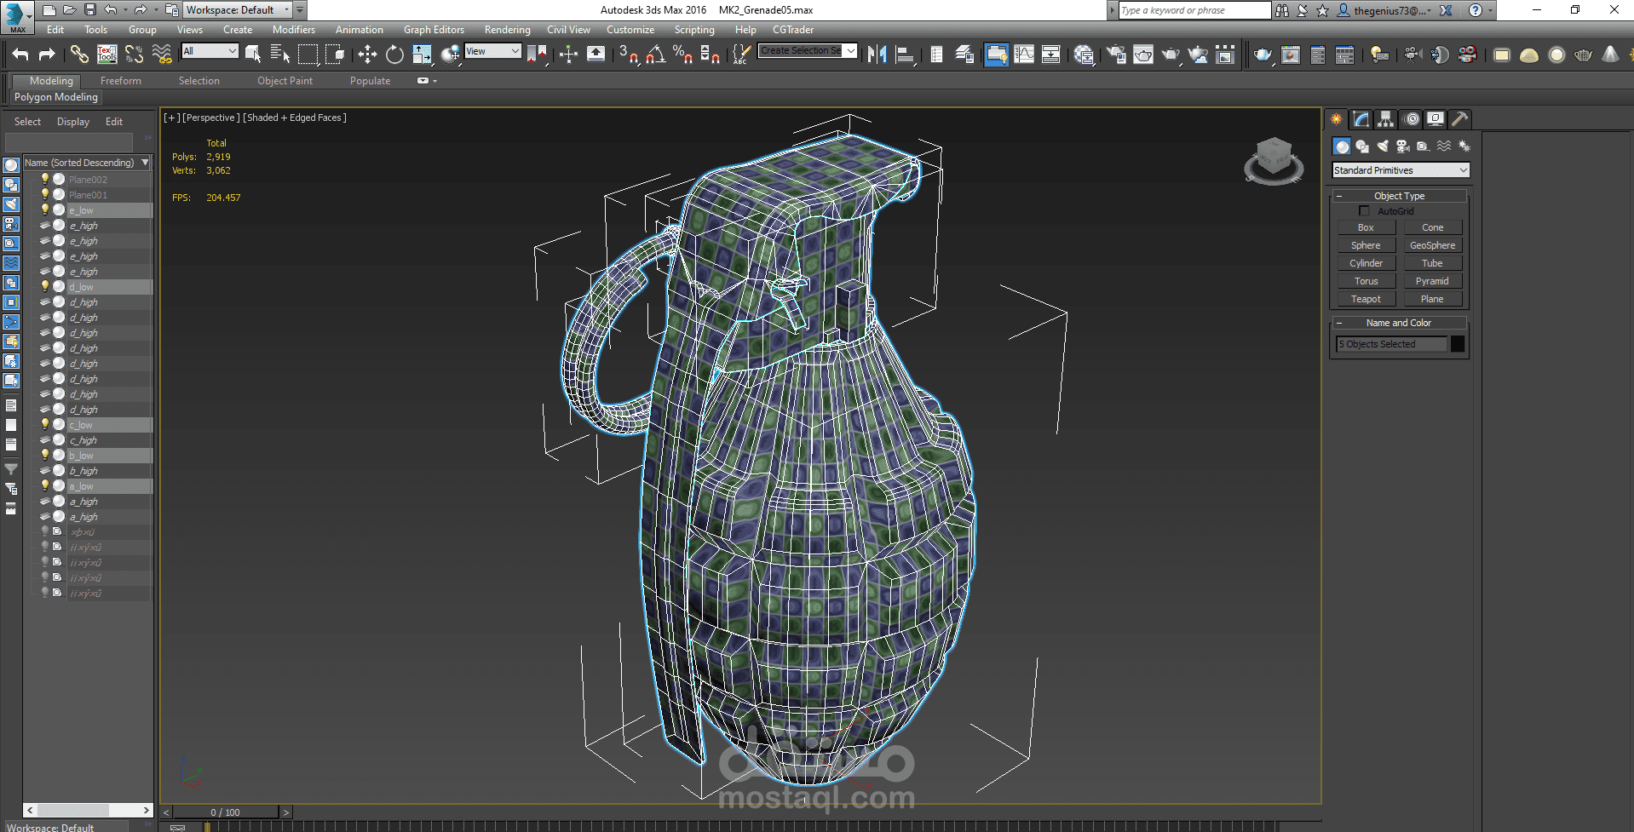The image size is (1634, 832).
Task: Toggle visibility bulb for c_low
Action: pyautogui.click(x=45, y=424)
